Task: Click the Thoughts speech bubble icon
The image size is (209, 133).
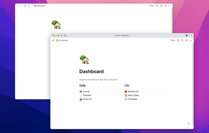Action: pos(81,95)
